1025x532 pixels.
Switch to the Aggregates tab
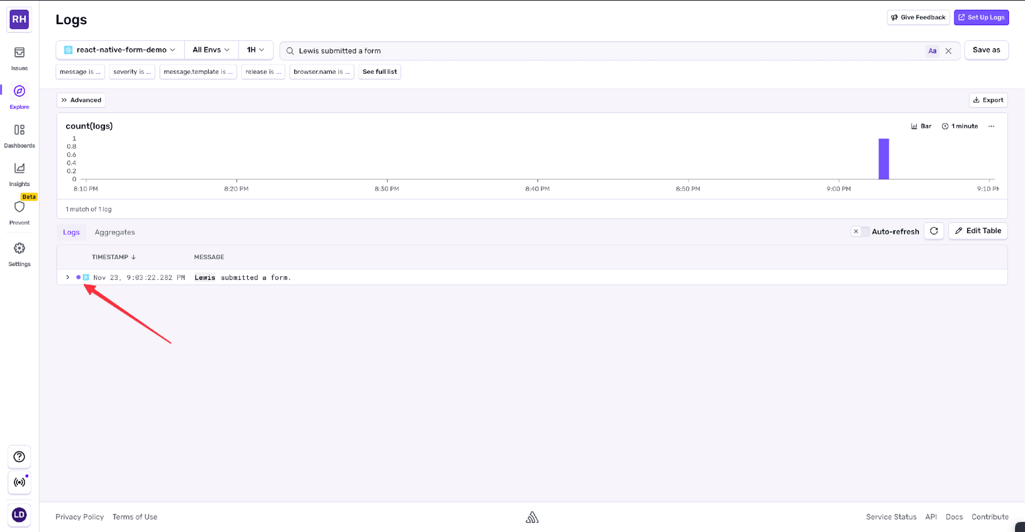tap(114, 232)
